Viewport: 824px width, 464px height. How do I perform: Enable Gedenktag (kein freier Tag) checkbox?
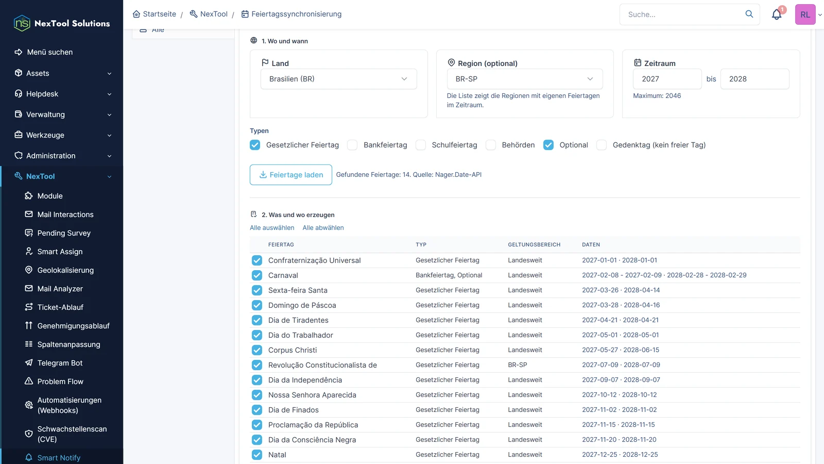point(602,145)
